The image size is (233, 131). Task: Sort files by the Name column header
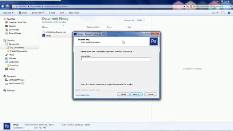pos(45,27)
